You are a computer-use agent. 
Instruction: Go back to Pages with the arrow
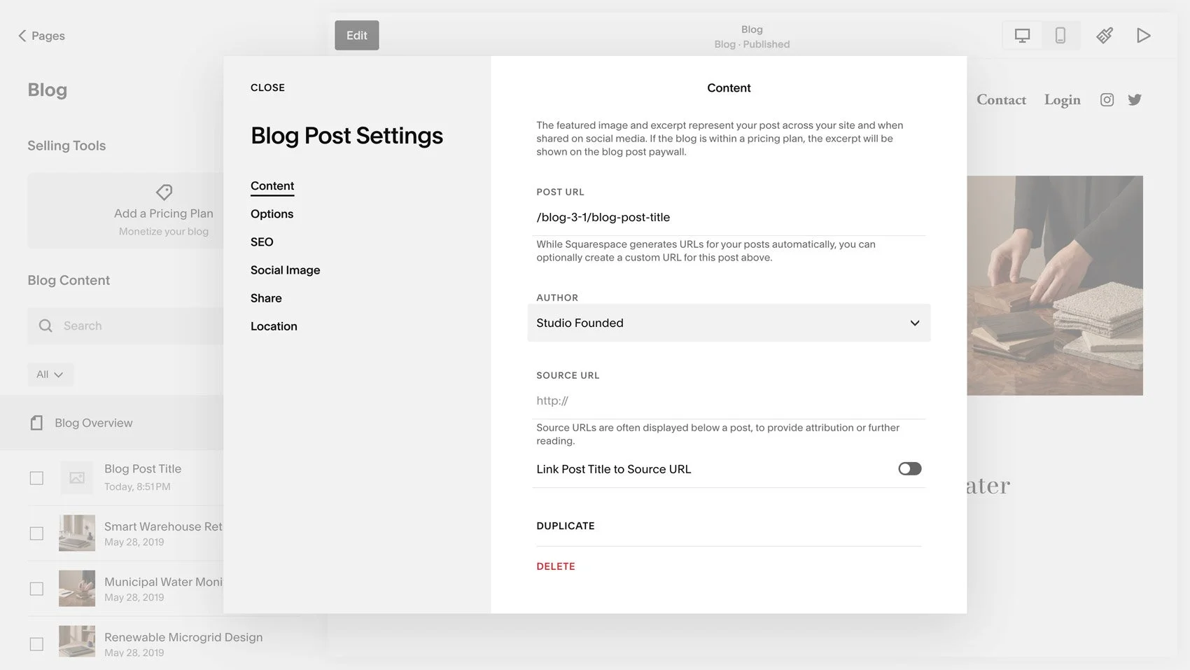click(22, 36)
